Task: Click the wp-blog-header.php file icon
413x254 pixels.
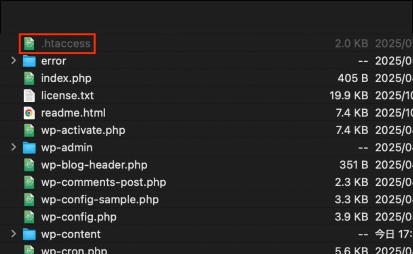Action: point(29,165)
